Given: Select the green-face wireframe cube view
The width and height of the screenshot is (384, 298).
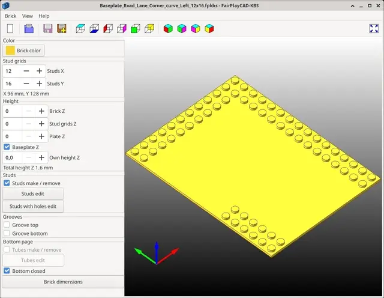Looking at the screenshot, I should (136, 28).
